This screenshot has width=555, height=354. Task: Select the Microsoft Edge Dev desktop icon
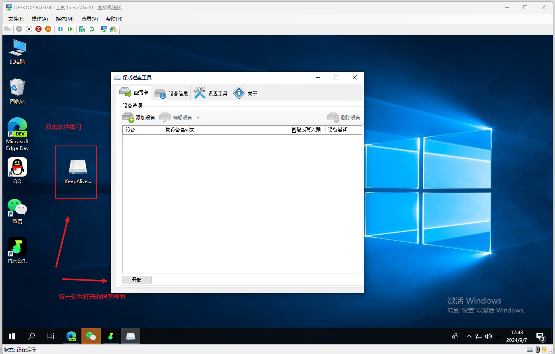coord(17,134)
